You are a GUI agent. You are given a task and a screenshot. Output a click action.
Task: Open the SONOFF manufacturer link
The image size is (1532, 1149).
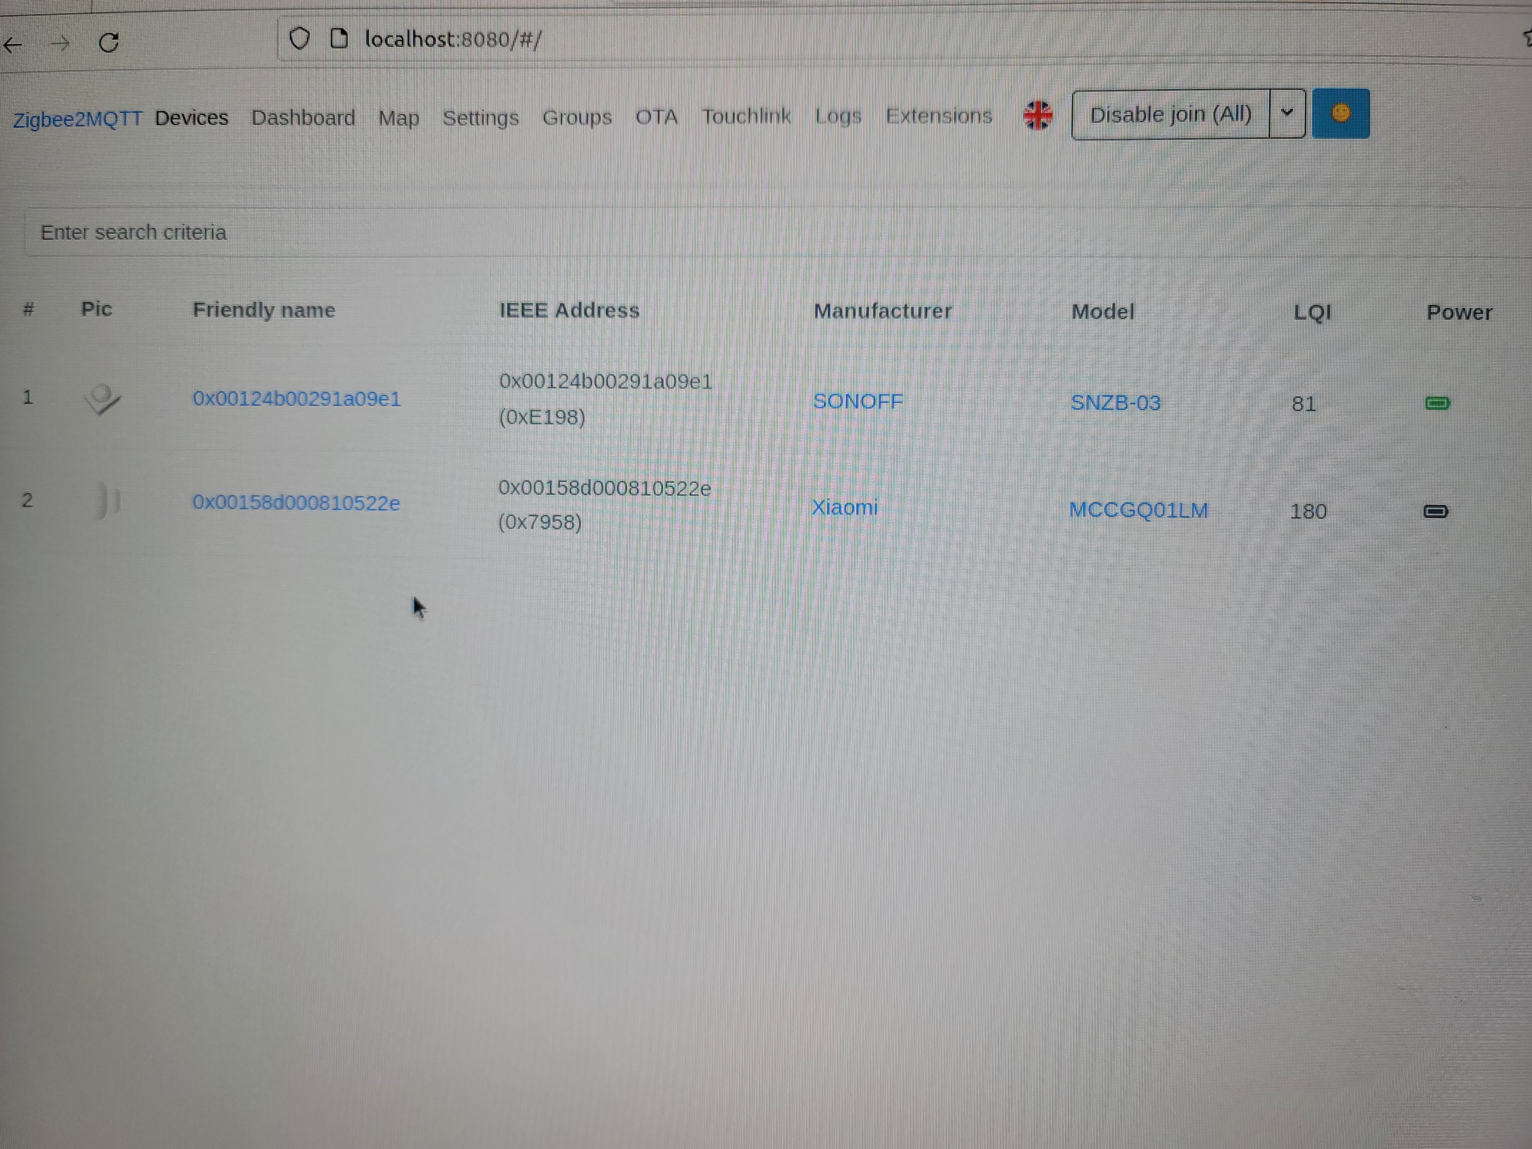pos(858,402)
